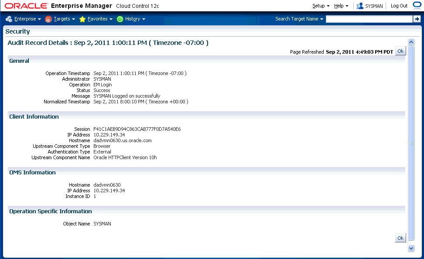Click the Object Name value SYSMAN
Image resolution: width=424 pixels, height=259 pixels.
coord(102,224)
